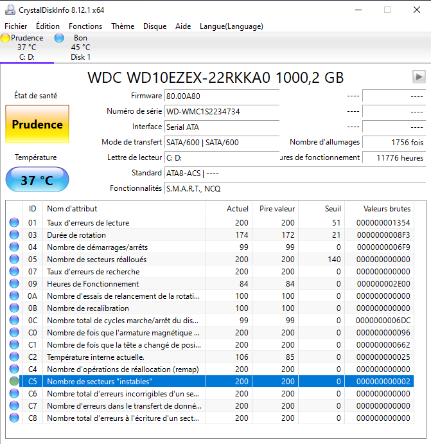Click status orb for attribute 0C

click(x=14, y=320)
